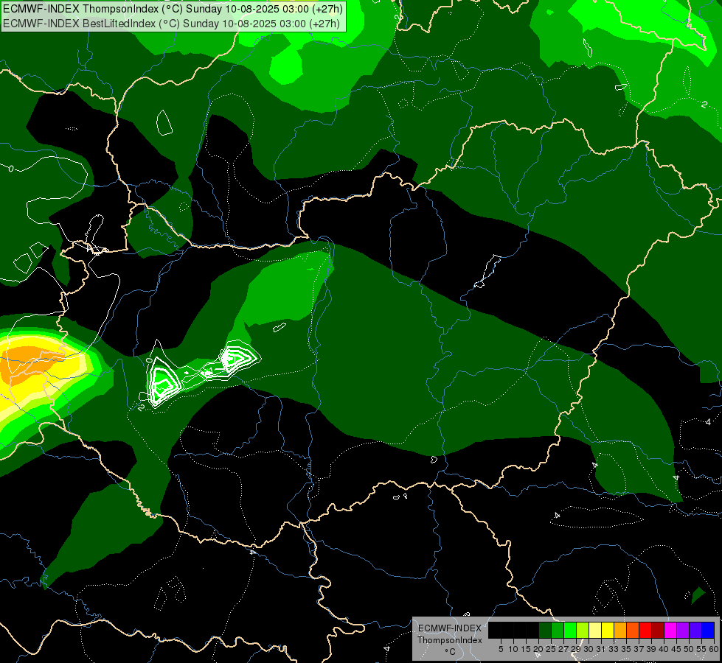Image resolution: width=722 pixels, height=663 pixels.
Task: Select the lime 29–30 legend swatch
Action: click(582, 630)
